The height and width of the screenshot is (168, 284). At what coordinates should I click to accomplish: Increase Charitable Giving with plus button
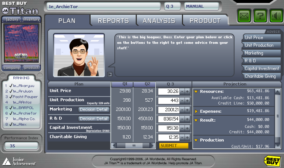(x=187, y=137)
